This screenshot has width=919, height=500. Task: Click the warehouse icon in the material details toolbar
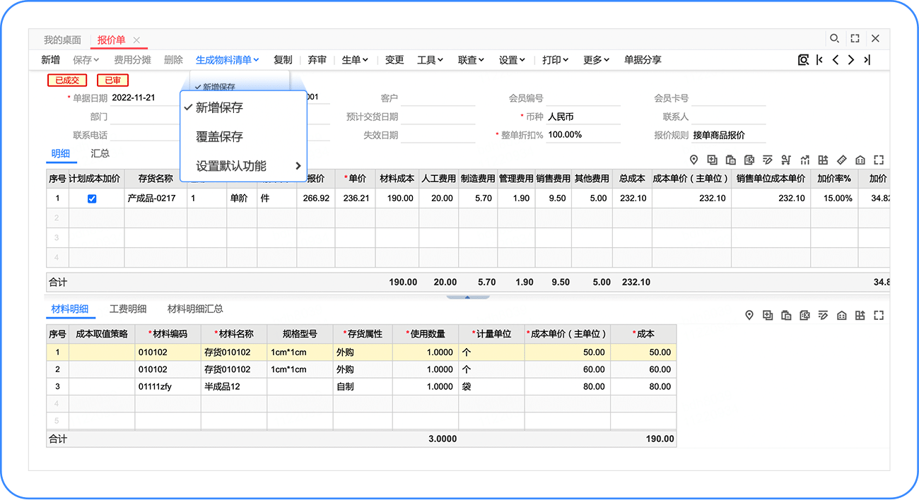(841, 316)
